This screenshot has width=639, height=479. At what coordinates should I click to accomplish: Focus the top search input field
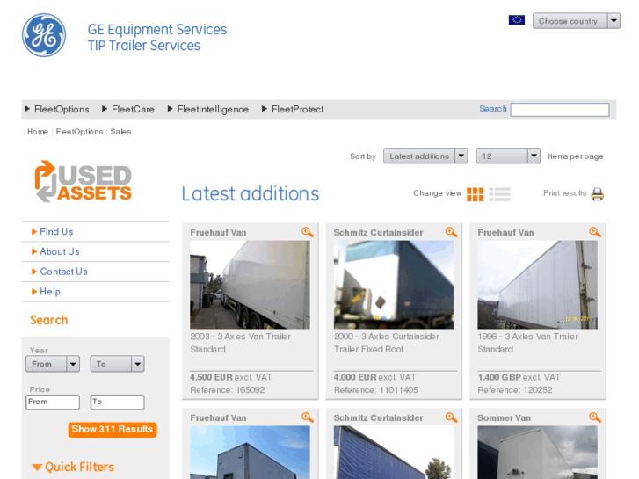pos(560,110)
